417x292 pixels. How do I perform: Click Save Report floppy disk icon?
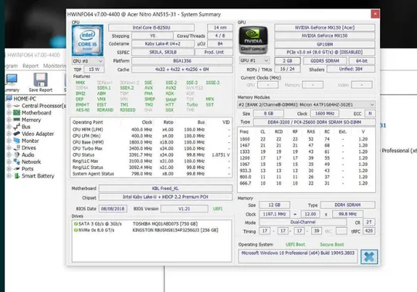pyautogui.click(x=40, y=80)
